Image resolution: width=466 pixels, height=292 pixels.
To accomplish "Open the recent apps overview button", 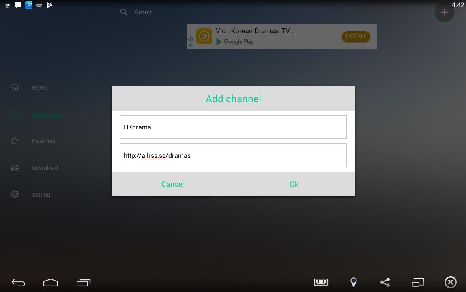I will click(x=84, y=282).
